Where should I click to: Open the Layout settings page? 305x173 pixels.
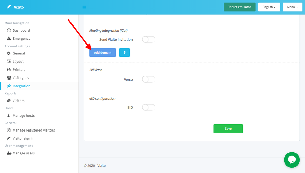click(x=18, y=62)
